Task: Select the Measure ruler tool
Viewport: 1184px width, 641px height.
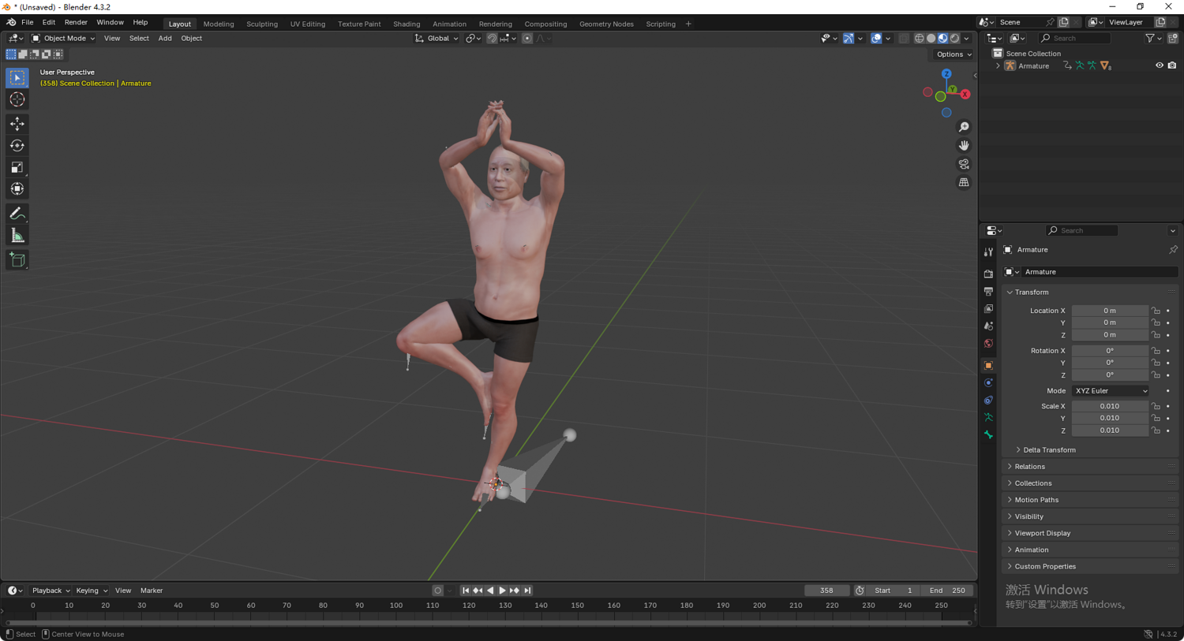Action: (x=17, y=236)
